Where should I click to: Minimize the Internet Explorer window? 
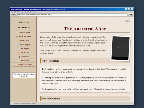point(126,9)
